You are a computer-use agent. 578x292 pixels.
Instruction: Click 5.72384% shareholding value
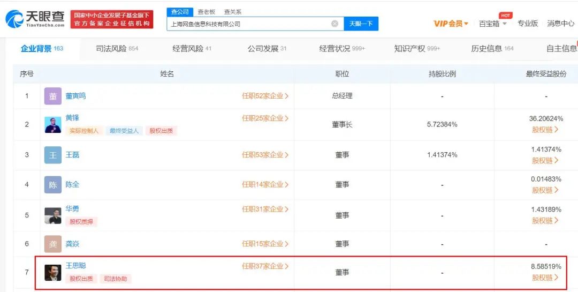[442, 125]
